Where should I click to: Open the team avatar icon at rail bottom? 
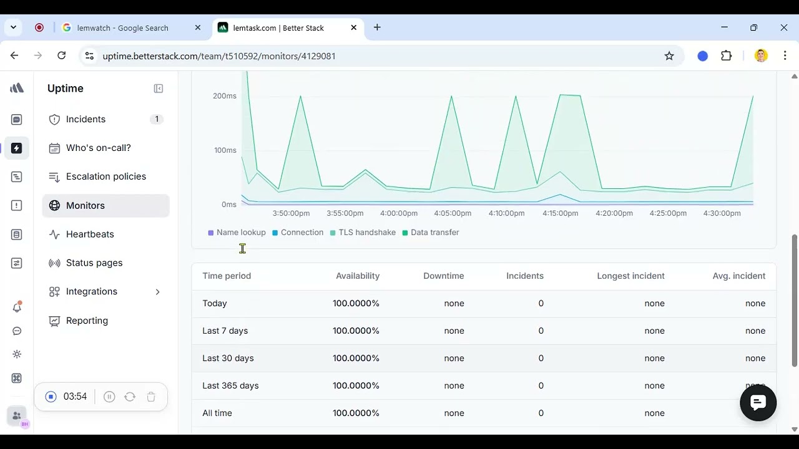[x=17, y=416]
